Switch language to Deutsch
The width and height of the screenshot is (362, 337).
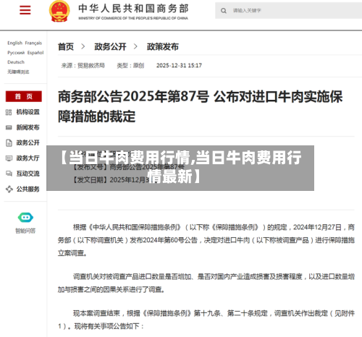click(16, 62)
